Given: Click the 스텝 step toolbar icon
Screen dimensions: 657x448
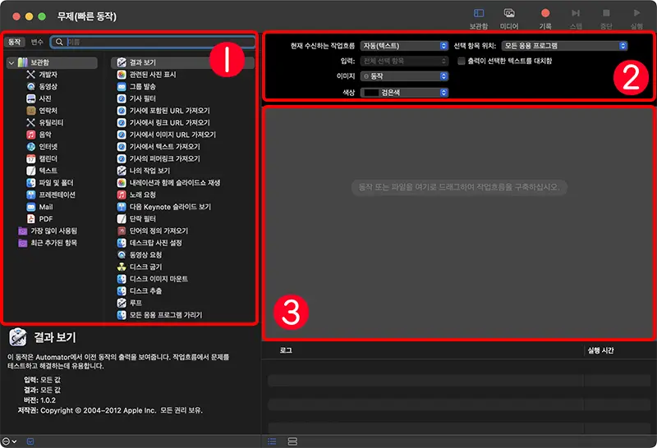Looking at the screenshot, I should point(576,13).
